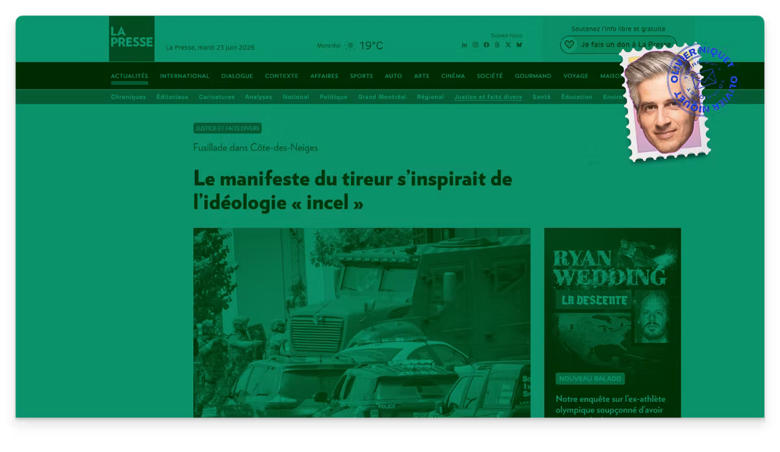The width and height of the screenshot is (780, 452).
Task: Go to Santé subsection
Action: 541,97
